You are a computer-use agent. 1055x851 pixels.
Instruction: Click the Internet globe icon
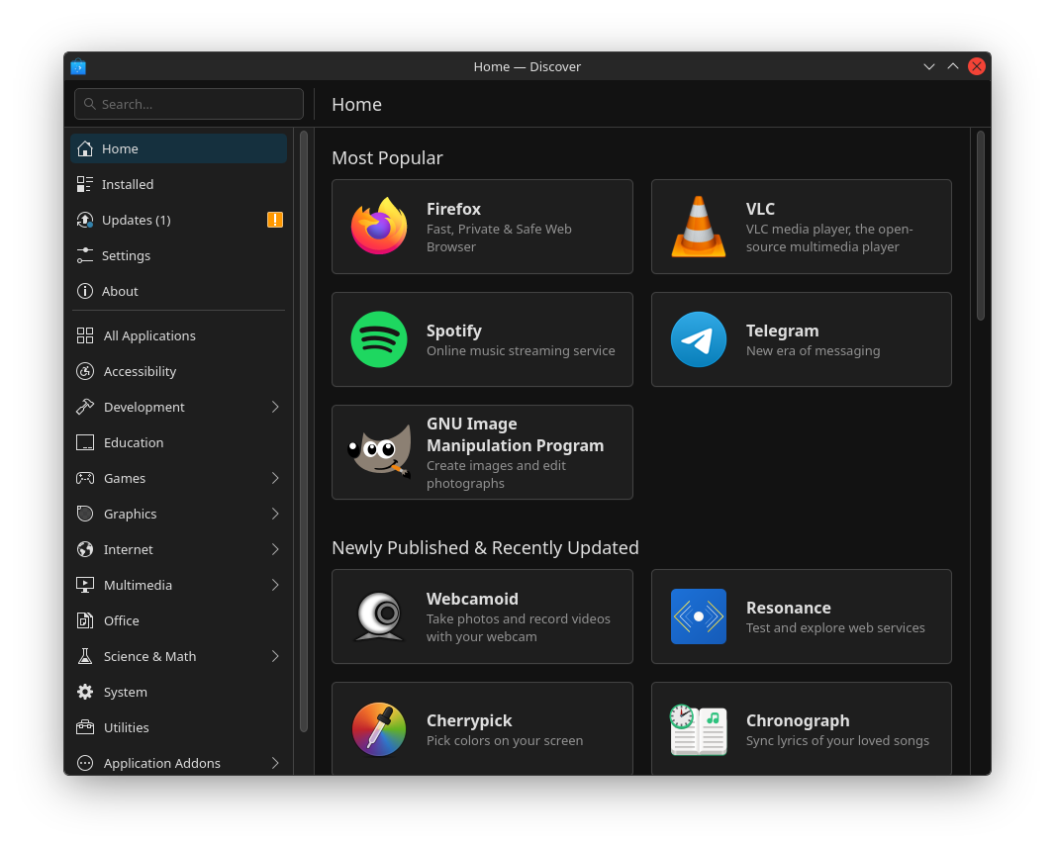coord(85,549)
